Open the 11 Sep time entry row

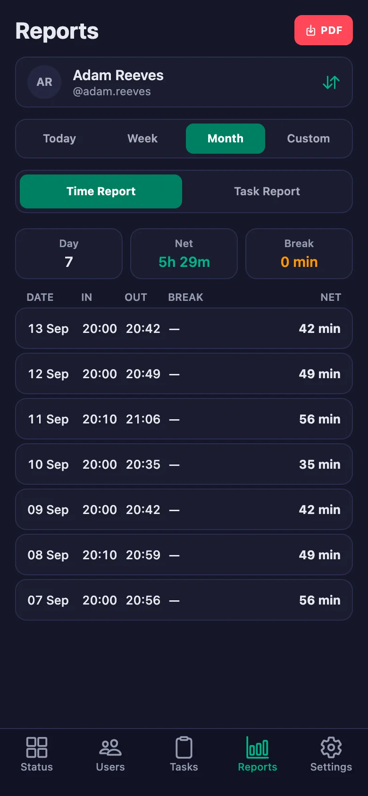coord(184,419)
